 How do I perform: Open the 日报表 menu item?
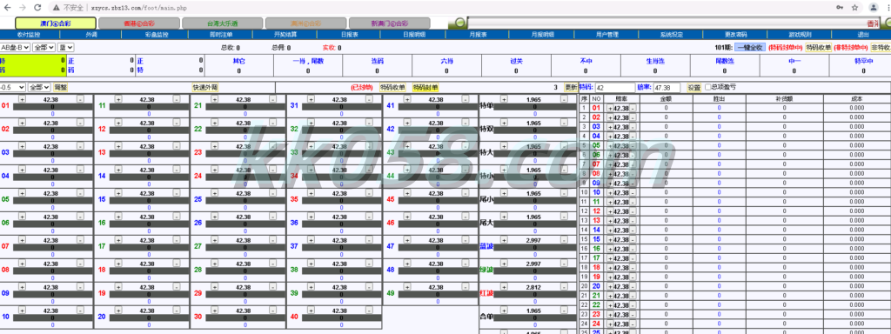349,35
